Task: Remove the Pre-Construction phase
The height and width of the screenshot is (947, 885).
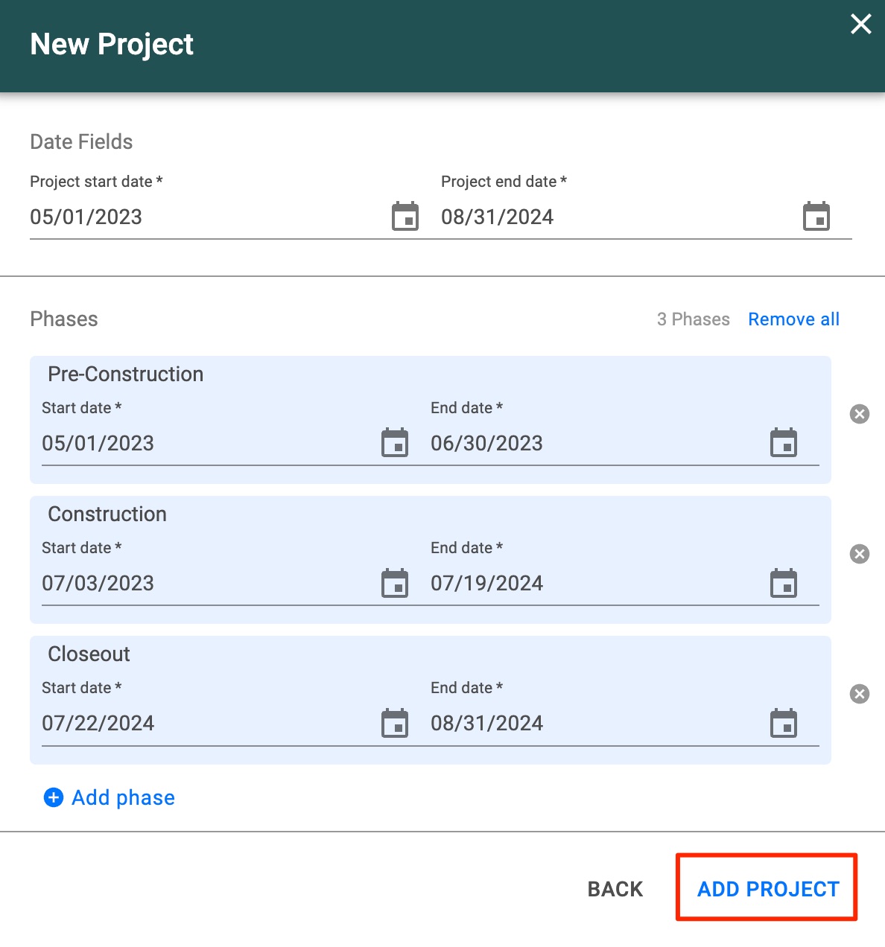Action: point(860,414)
